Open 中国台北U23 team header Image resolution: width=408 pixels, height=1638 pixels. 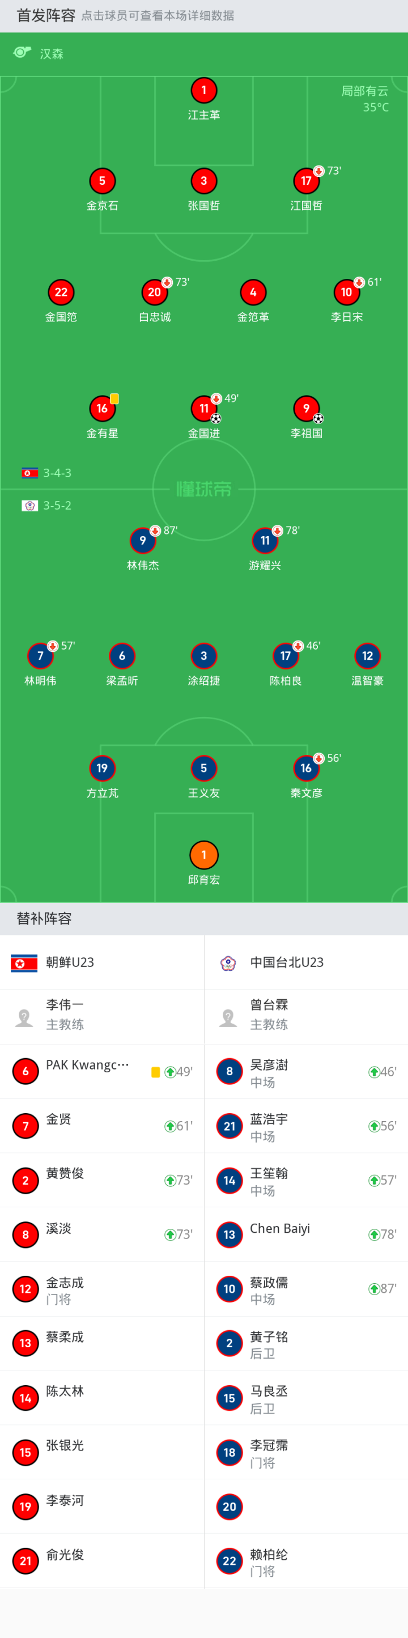tap(307, 962)
